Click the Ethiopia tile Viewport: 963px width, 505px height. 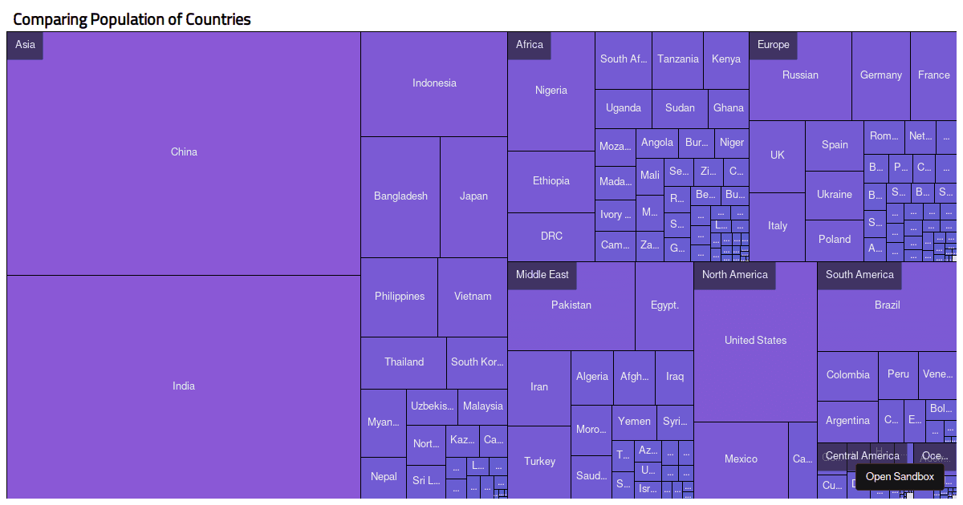551,181
